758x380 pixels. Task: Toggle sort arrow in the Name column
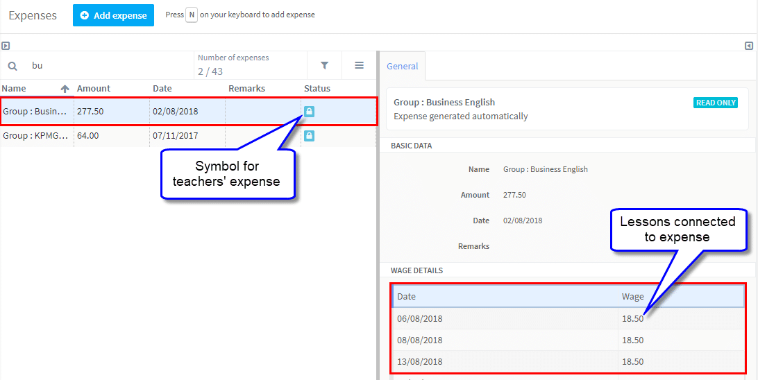coord(65,89)
